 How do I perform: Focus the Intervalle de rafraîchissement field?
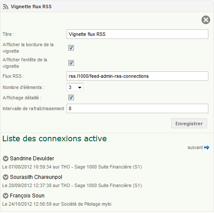click(137, 108)
